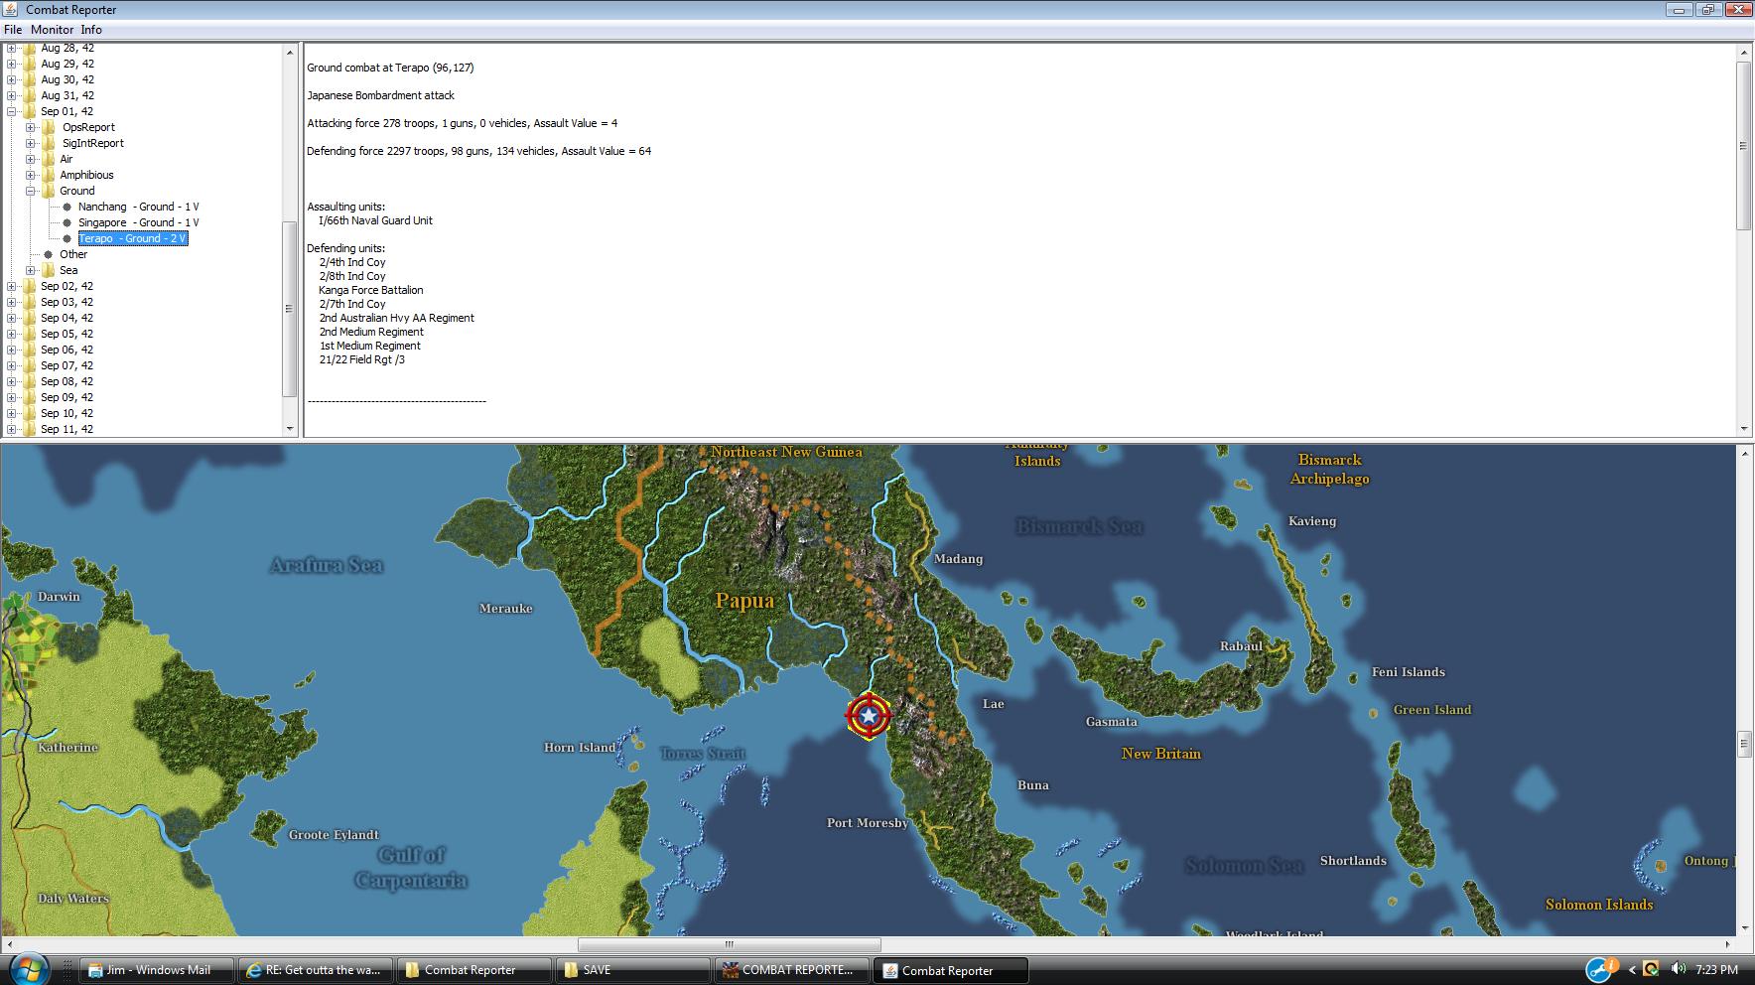
Task: Click the OpsReport folder icon
Action: point(48,127)
